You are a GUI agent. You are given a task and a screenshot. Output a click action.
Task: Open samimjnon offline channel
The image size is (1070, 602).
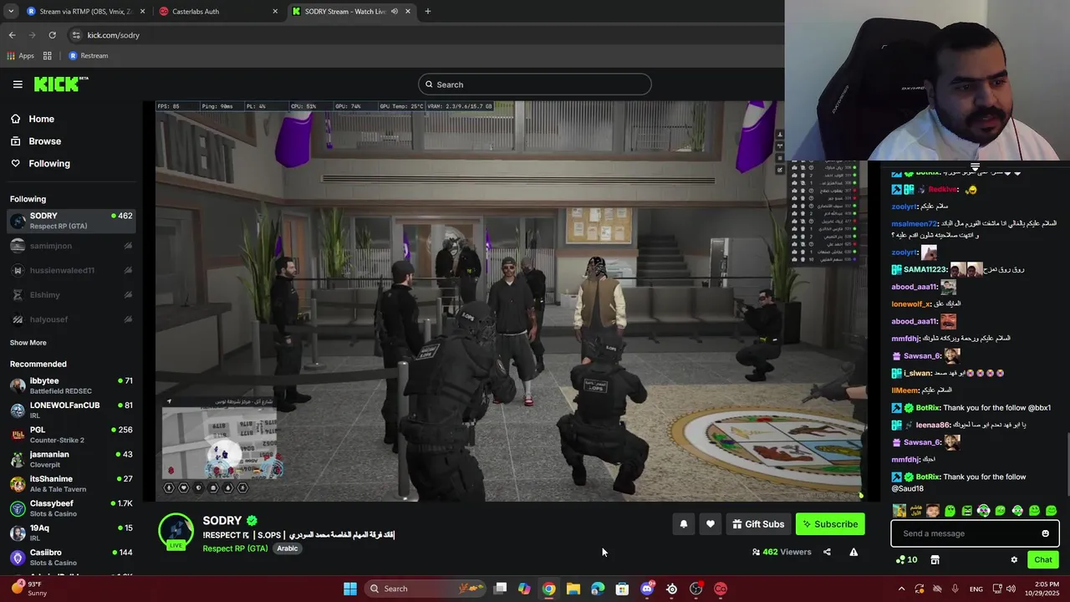[71, 246]
